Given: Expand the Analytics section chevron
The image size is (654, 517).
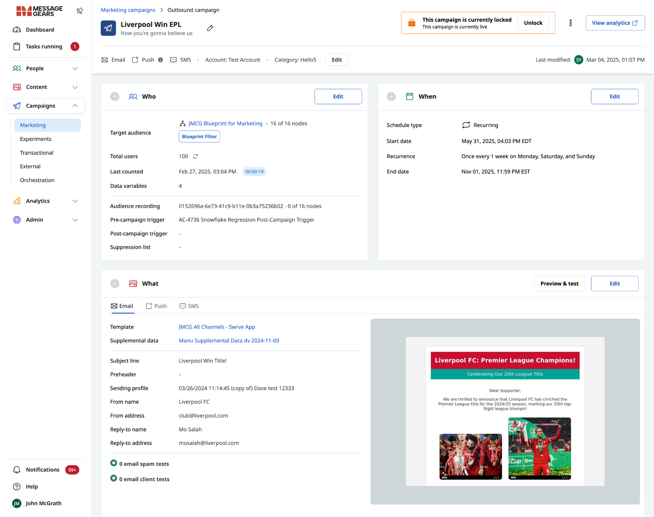Looking at the screenshot, I should [x=75, y=201].
